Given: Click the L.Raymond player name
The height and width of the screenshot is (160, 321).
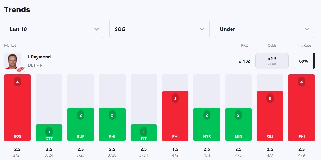Looking at the screenshot, I should point(39,57).
